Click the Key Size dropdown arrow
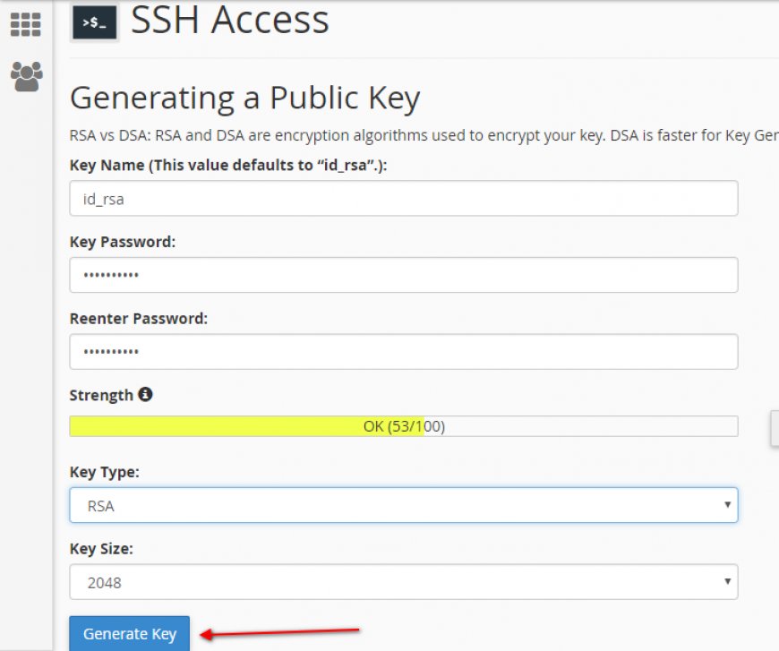Screen dimensions: 779x651 point(727,582)
